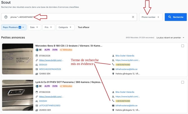Image resolution: width=188 pixels, height=114 pixels.
Task: Click the car plate icon beside DXS50H
Action: tap(37, 101)
